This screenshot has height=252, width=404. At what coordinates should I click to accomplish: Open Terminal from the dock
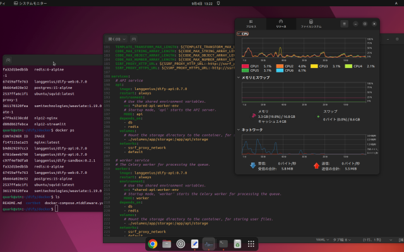pyautogui.click(x=223, y=243)
